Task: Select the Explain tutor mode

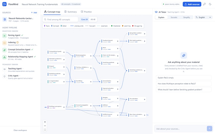Action: pos(161,17)
